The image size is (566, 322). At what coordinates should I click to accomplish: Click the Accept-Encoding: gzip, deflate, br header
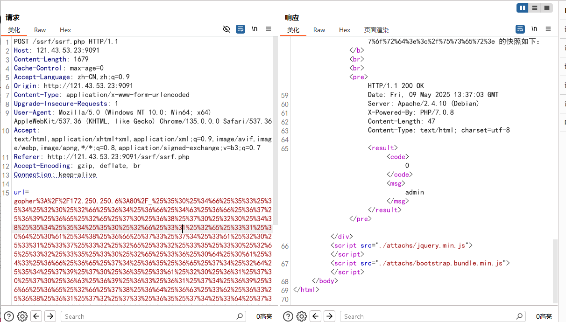pyautogui.click(x=77, y=166)
